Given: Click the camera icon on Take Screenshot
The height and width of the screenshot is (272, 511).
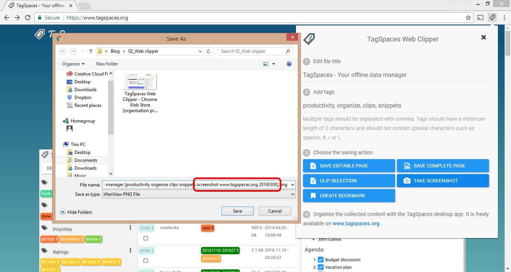Looking at the screenshot, I should pos(407,180).
